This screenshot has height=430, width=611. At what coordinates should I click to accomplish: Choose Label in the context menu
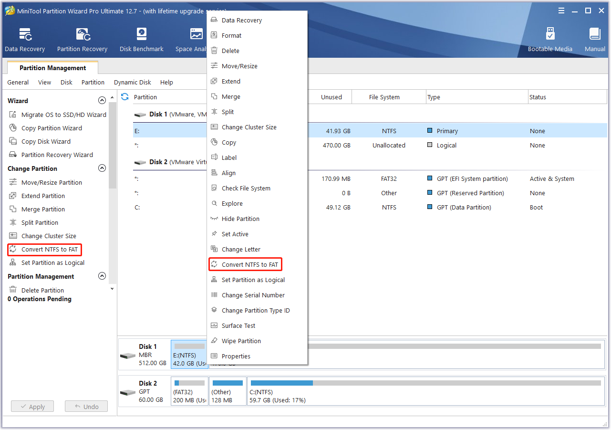257,157
